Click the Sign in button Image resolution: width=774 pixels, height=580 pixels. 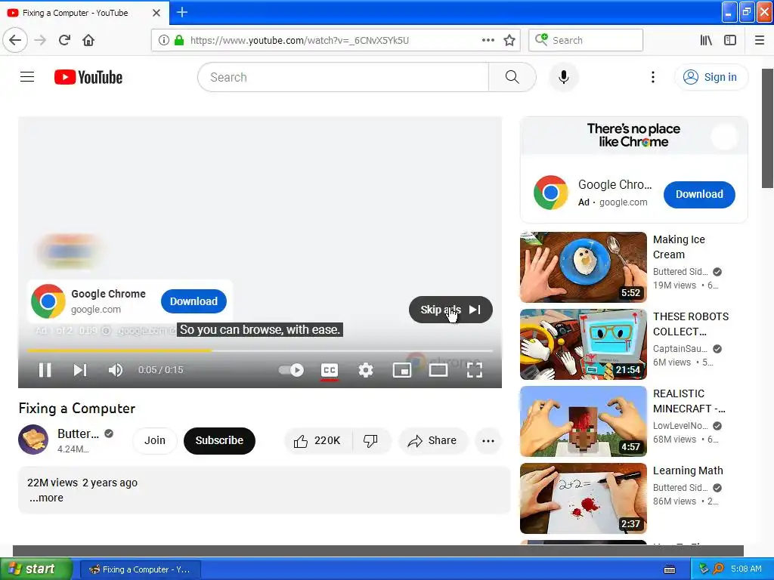pyautogui.click(x=711, y=77)
